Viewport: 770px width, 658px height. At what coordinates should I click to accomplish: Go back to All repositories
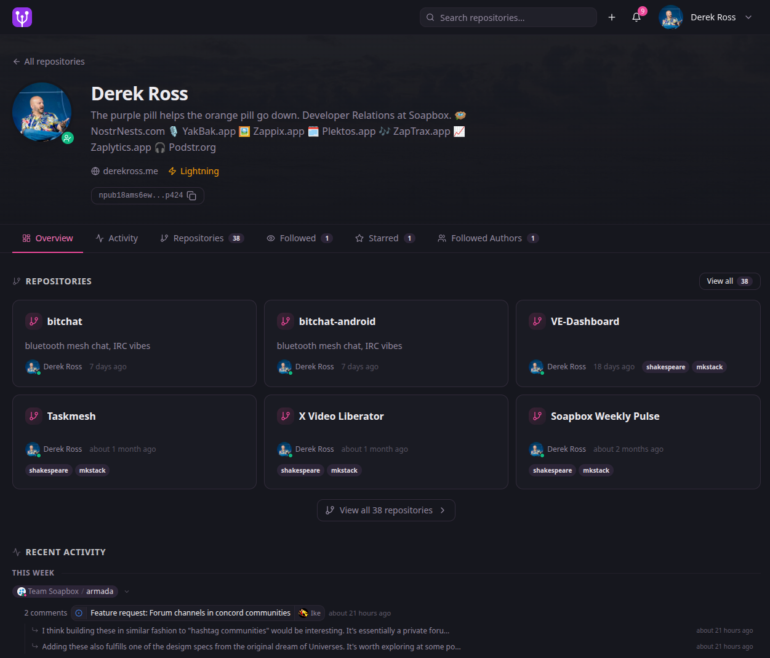pos(49,62)
